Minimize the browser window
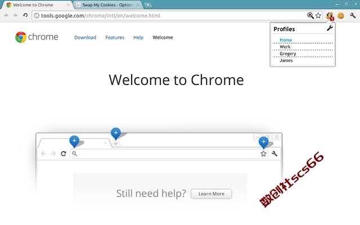The image size is (360, 225). 337,4
